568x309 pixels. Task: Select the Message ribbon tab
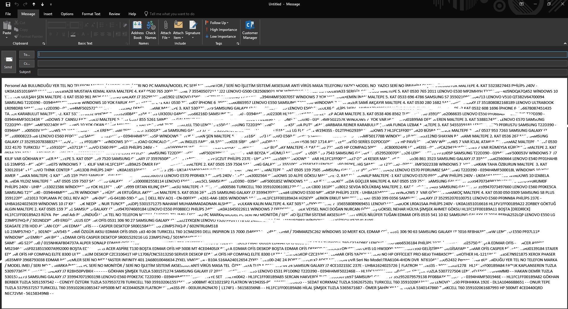pos(28,14)
